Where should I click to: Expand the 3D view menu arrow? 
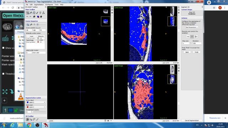click(x=111, y=121)
